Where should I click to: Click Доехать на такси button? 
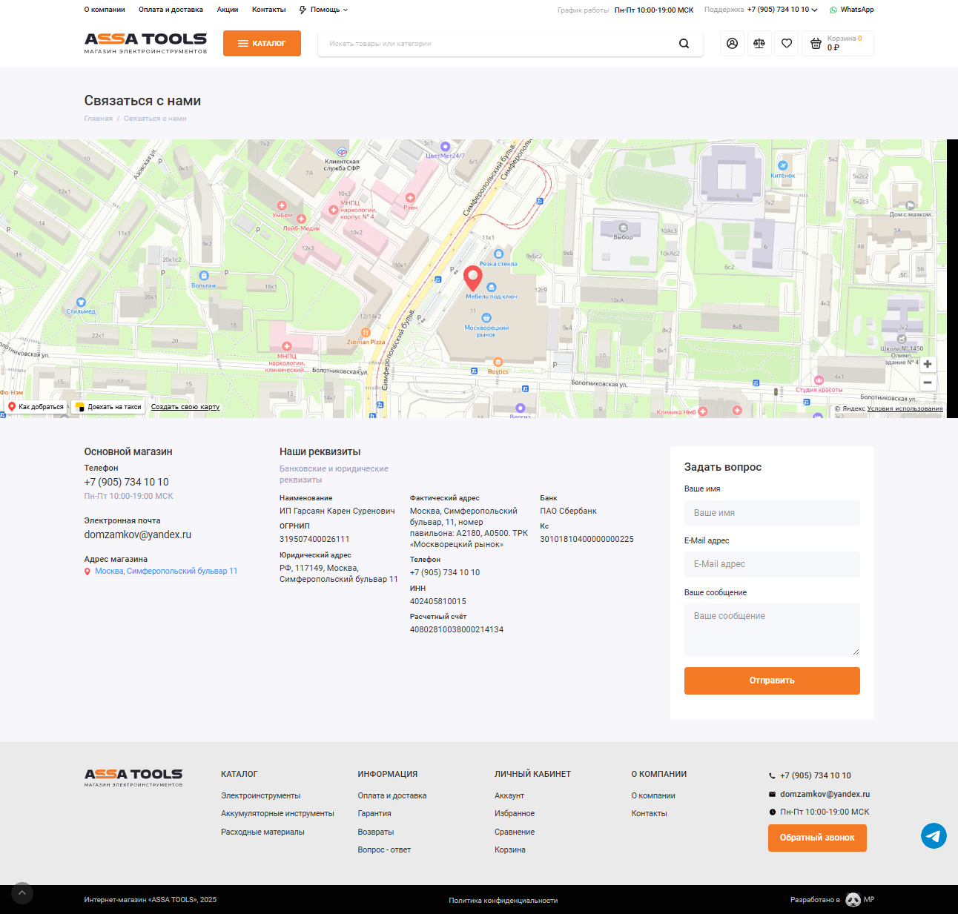click(109, 407)
